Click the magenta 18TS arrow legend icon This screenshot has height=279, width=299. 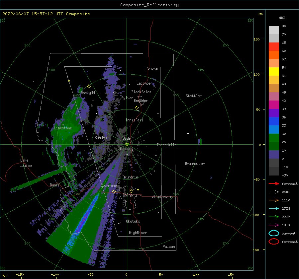(274, 225)
